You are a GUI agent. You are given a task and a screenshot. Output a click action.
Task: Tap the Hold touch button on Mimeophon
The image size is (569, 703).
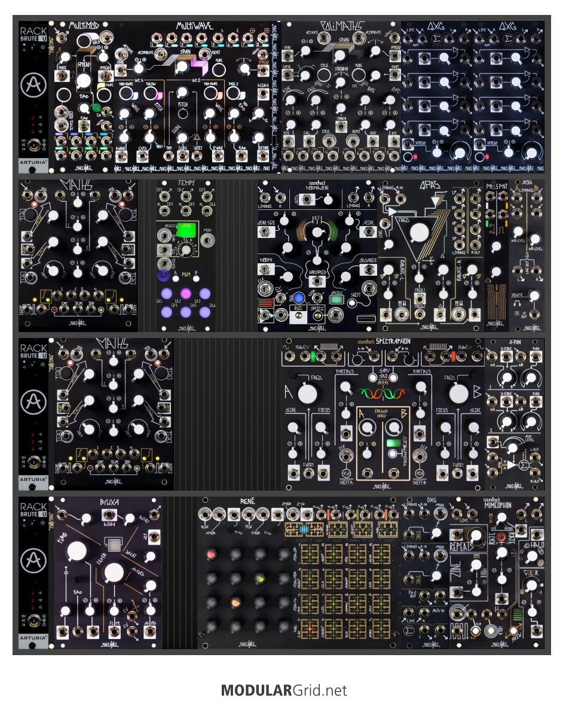(491, 631)
